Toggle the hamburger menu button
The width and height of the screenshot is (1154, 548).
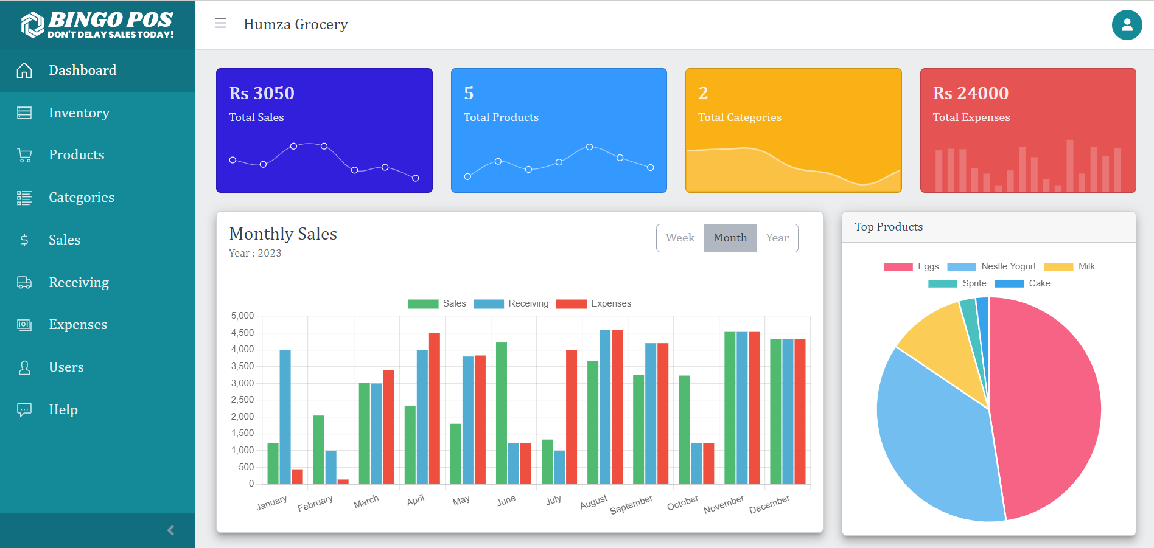[x=220, y=23]
